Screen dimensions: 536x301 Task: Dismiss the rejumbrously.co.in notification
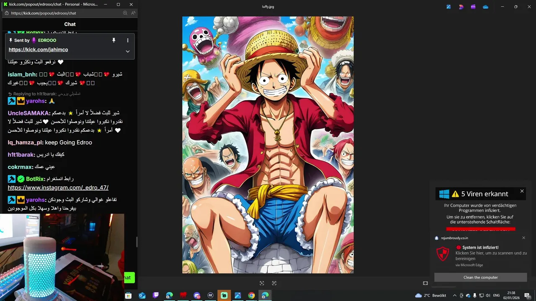[x=523, y=238]
